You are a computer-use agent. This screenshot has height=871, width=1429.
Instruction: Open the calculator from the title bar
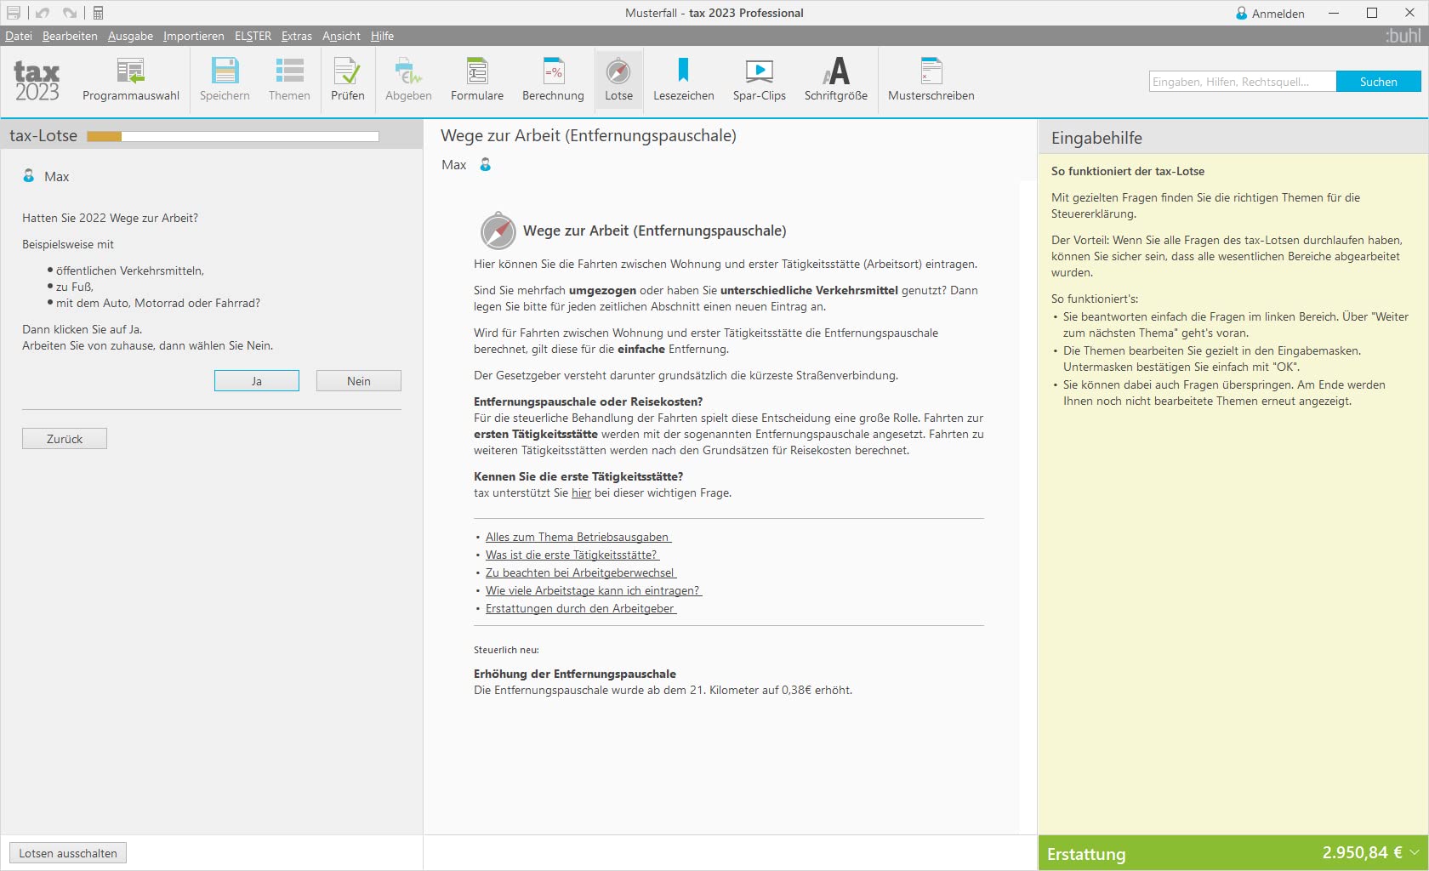pyautogui.click(x=98, y=13)
